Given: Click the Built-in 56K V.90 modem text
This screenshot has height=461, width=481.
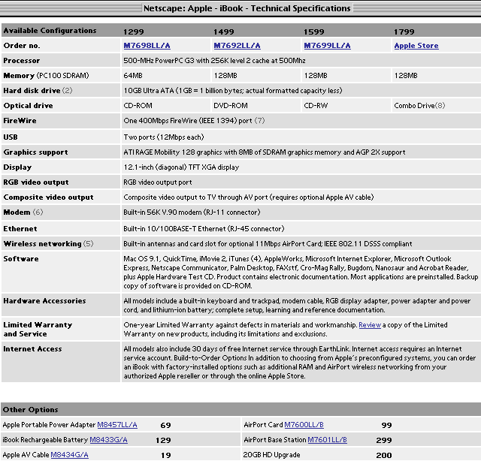Looking at the screenshot, I should pyautogui.click(x=192, y=212).
